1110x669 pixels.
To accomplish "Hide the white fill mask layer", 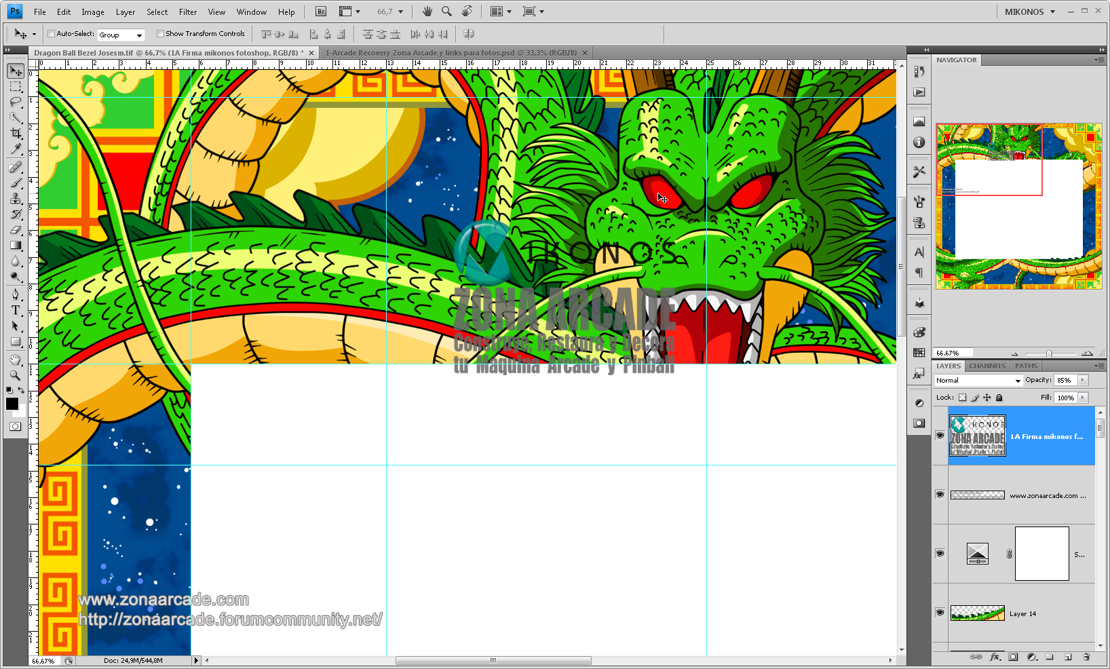I will tap(940, 554).
